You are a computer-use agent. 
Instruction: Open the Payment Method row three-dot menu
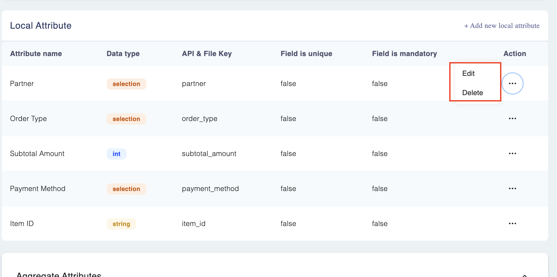pyautogui.click(x=512, y=188)
